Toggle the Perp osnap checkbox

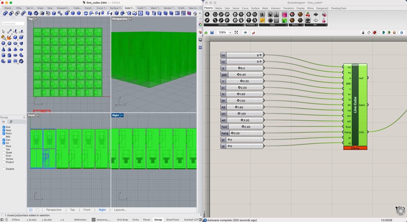coord(4,146)
